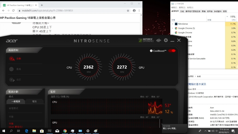Click the mobile01.com address bar

point(73,11)
